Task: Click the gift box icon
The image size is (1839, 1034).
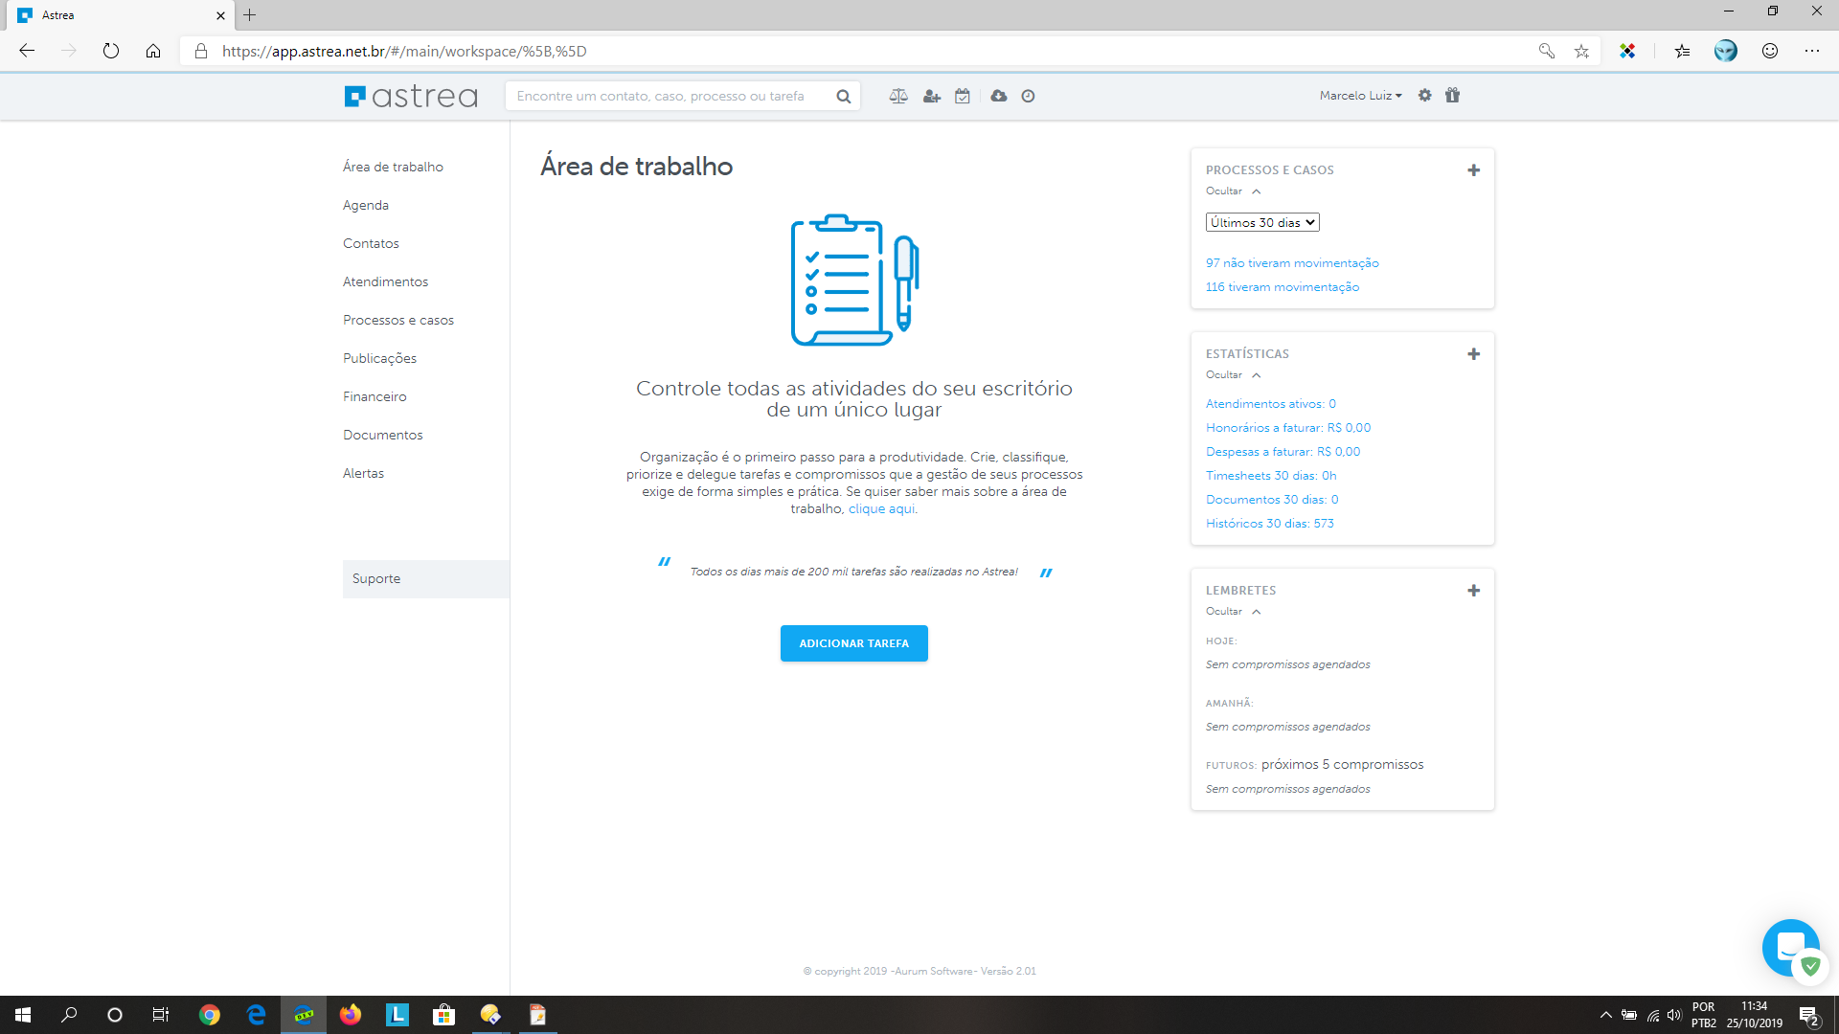Action: 1452,95
